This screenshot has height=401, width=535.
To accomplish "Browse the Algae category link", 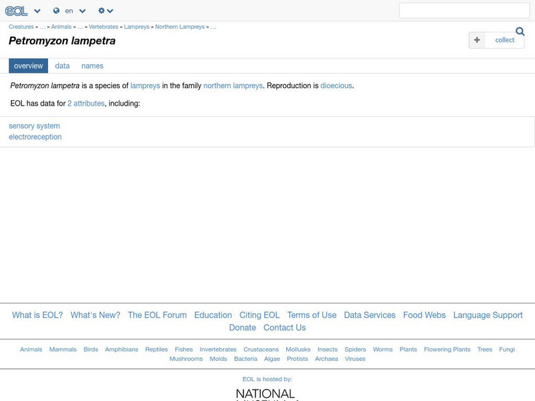I will click(x=272, y=359).
